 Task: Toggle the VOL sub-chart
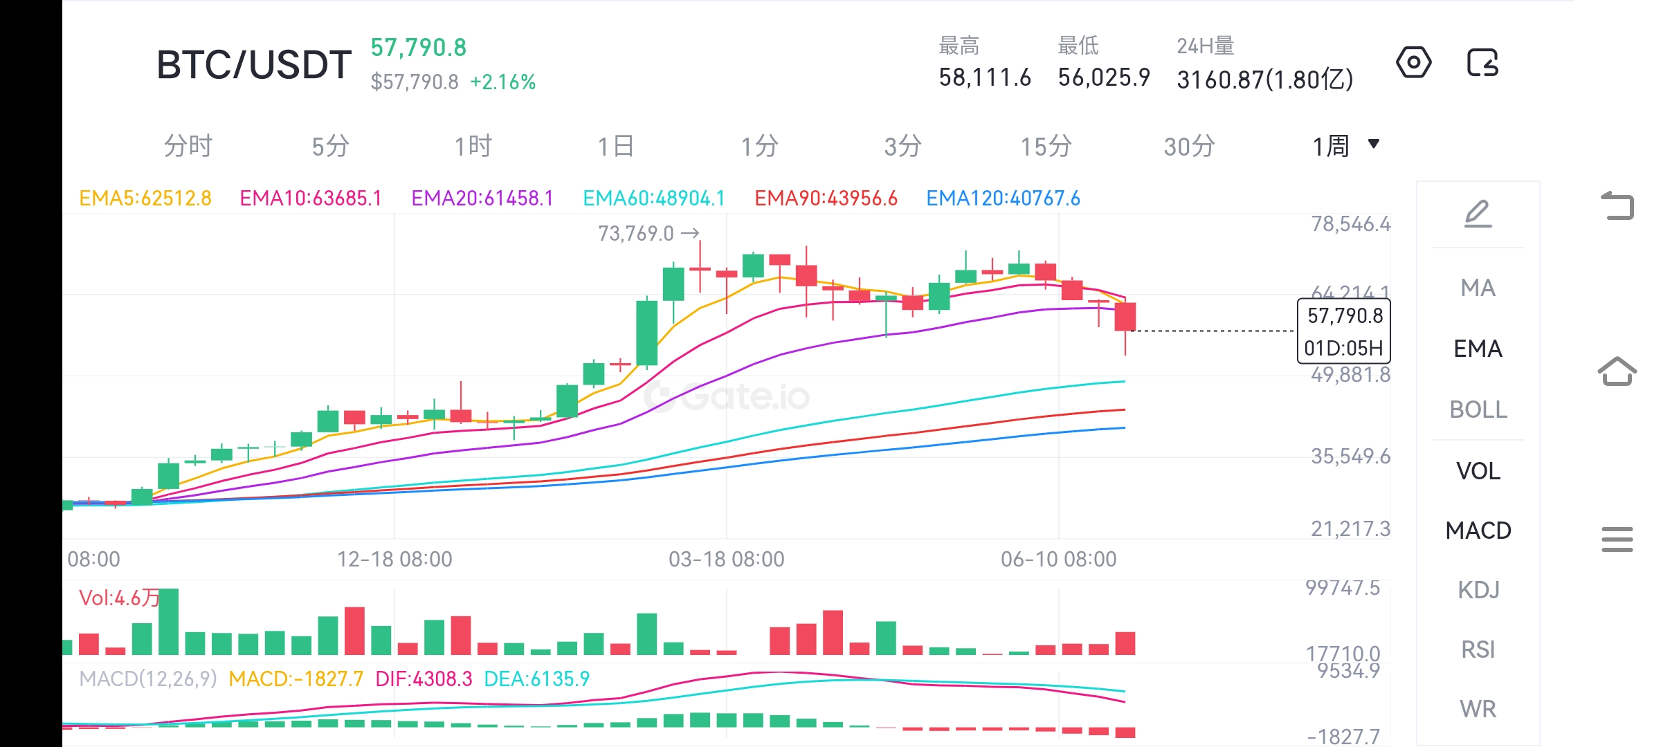point(1478,471)
